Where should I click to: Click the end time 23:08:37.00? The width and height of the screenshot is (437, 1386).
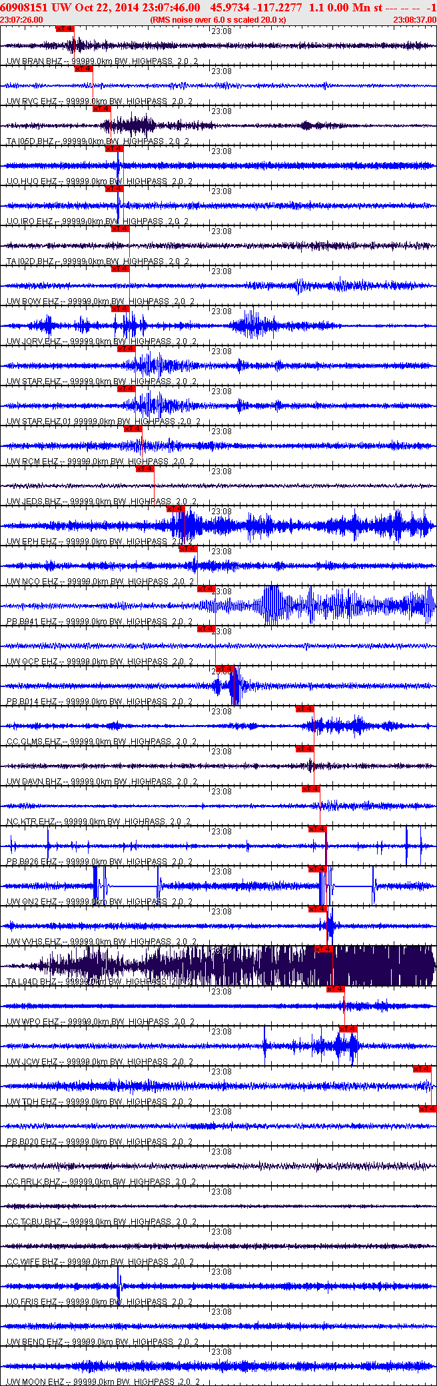pyautogui.click(x=414, y=20)
